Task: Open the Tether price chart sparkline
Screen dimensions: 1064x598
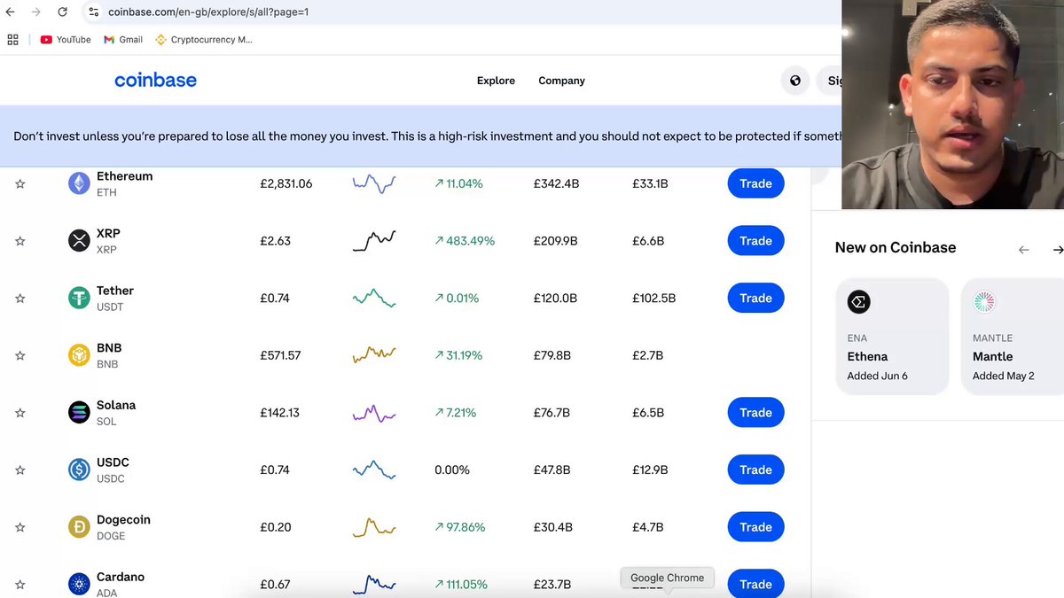Action: (x=374, y=298)
